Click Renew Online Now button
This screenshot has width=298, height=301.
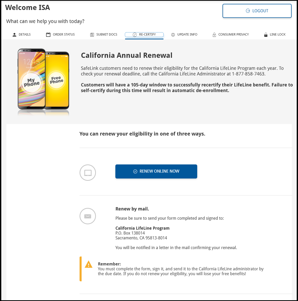click(x=156, y=171)
